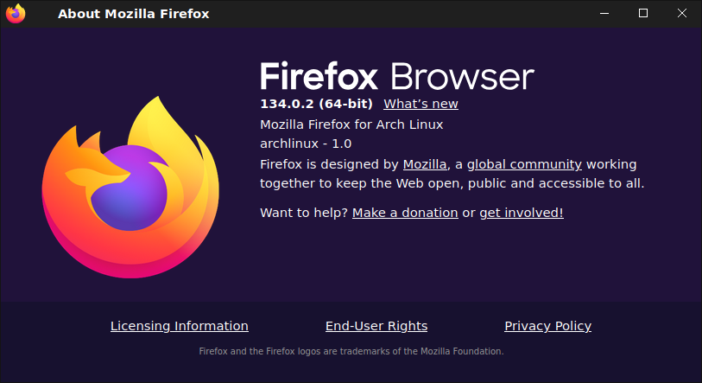This screenshot has width=702, height=383.
Task: Follow the Mozilla hyperlink
Action: (x=425, y=164)
